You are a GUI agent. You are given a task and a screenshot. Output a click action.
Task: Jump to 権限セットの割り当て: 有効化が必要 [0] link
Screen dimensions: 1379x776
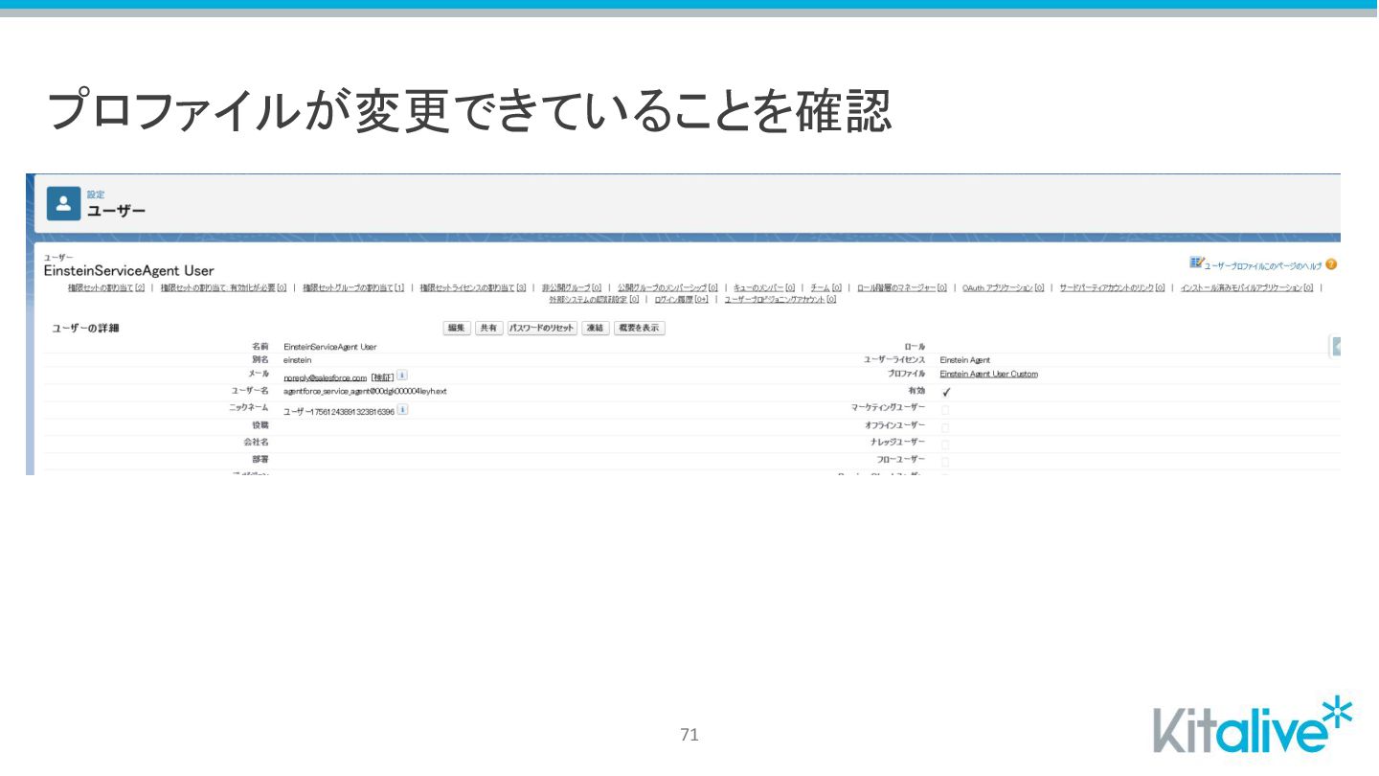tap(224, 287)
